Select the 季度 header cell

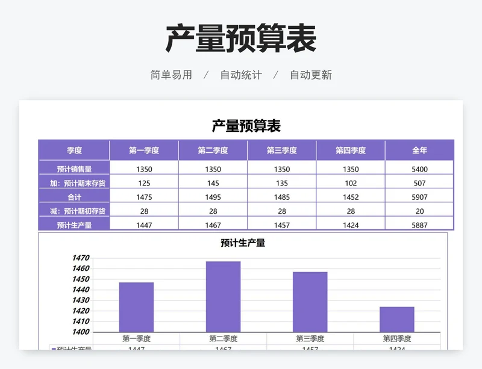[x=74, y=150]
